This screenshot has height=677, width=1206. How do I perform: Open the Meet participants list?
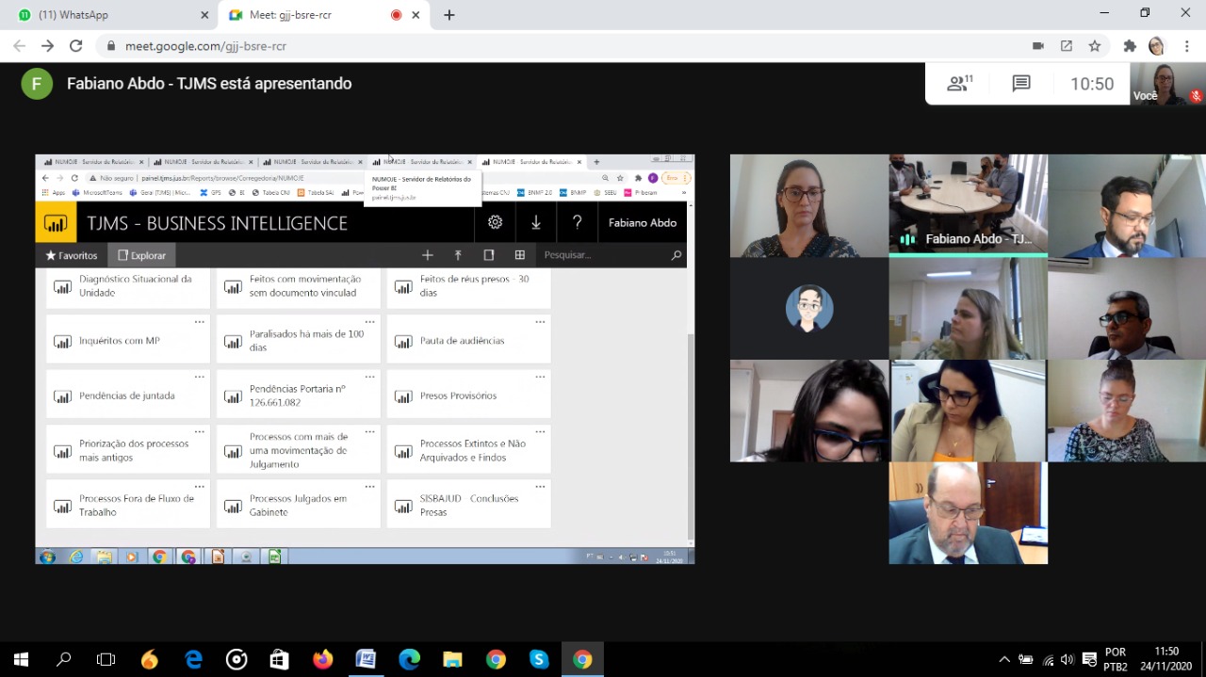click(x=959, y=84)
